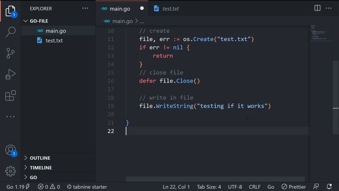Click the file.WriteString code line
339x191 pixels.
click(205, 106)
